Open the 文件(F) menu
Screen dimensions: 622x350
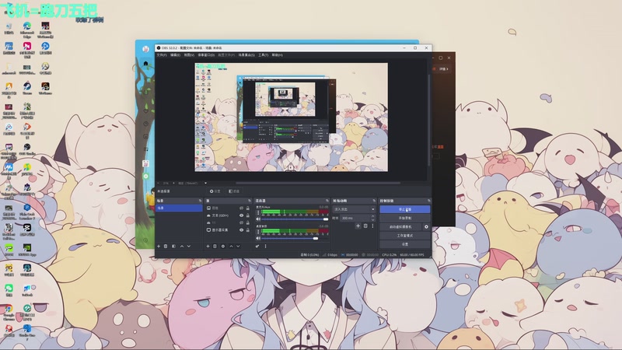click(x=162, y=55)
